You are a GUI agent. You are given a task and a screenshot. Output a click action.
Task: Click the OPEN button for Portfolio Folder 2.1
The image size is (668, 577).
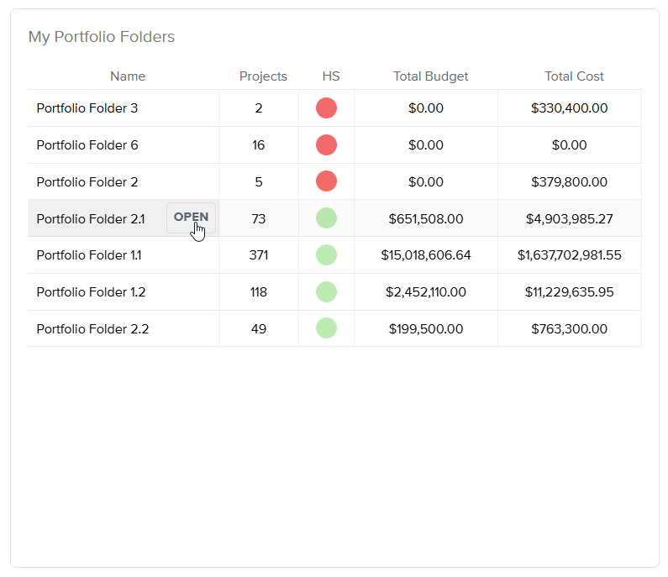pos(191,218)
